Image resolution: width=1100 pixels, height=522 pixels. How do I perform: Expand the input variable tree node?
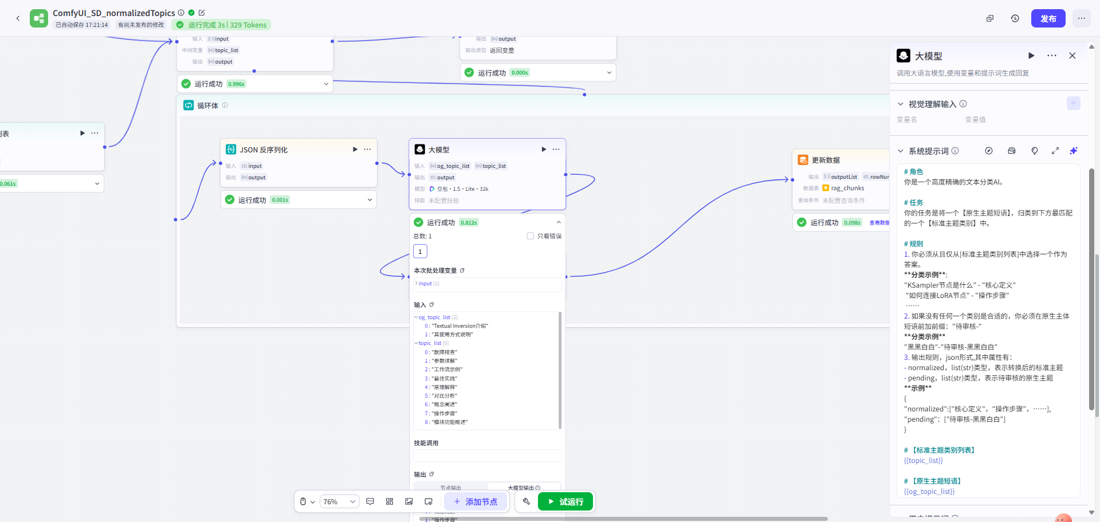click(x=417, y=284)
